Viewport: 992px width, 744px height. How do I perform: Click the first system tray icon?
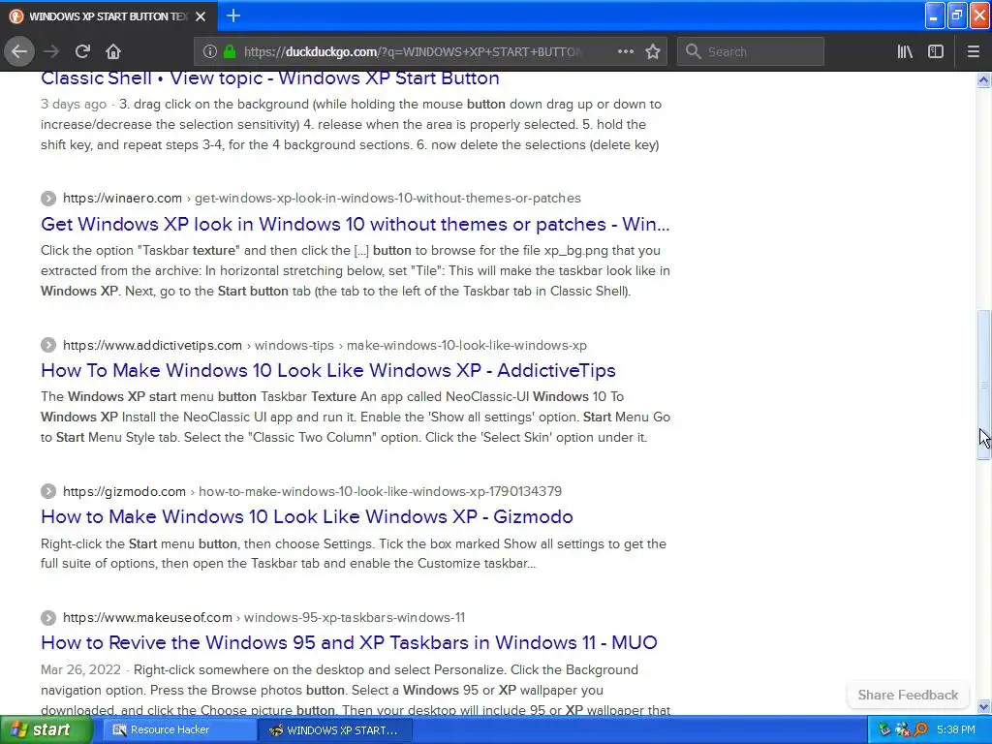(884, 730)
